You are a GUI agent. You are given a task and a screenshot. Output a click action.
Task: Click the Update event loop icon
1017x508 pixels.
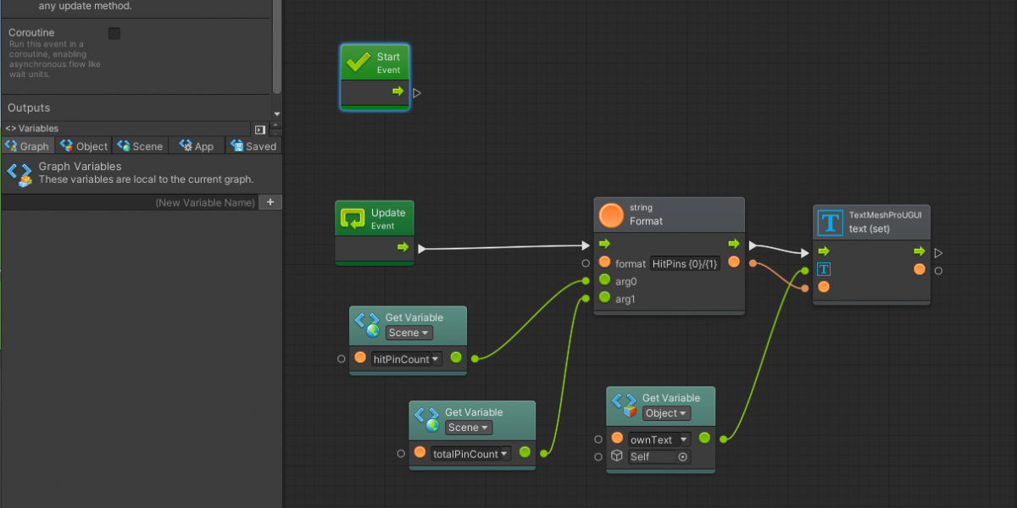click(353, 219)
